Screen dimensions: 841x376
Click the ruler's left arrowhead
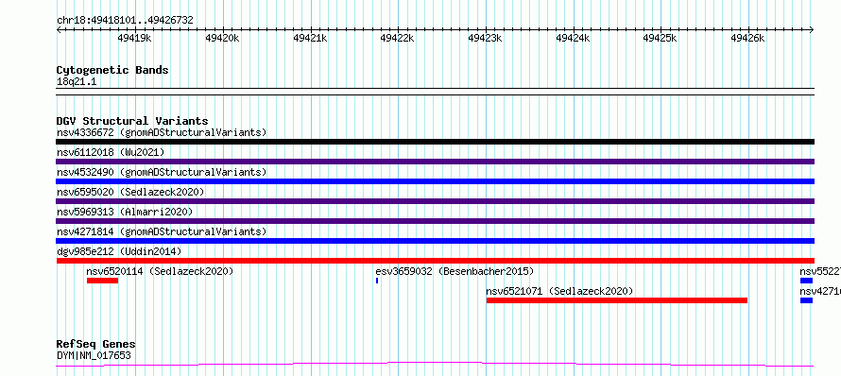coord(59,30)
